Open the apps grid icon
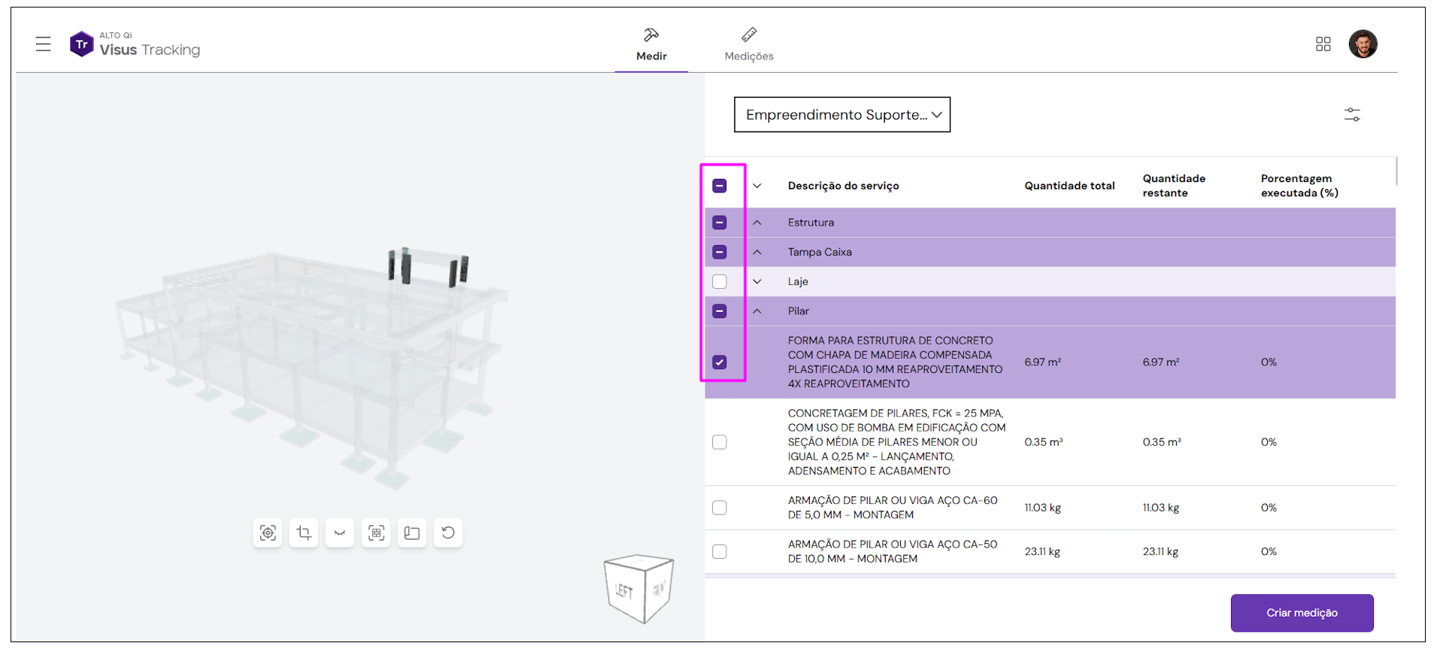The width and height of the screenshot is (1437, 655). [1323, 44]
